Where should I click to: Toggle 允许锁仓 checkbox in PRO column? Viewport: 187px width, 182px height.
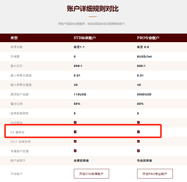tap(138, 122)
